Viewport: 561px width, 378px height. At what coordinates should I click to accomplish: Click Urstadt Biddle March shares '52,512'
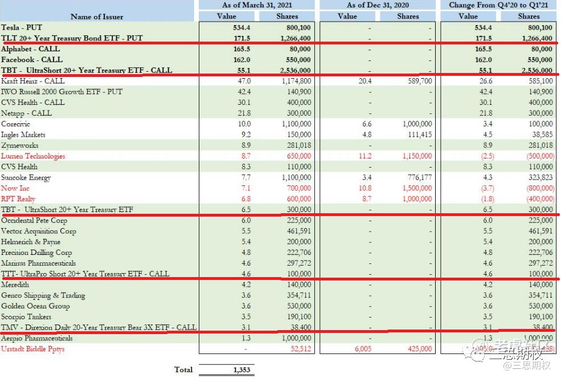tap(301, 349)
